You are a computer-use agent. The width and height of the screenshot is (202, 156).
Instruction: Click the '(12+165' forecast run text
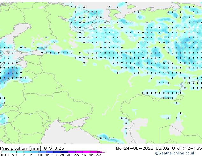(192, 148)
